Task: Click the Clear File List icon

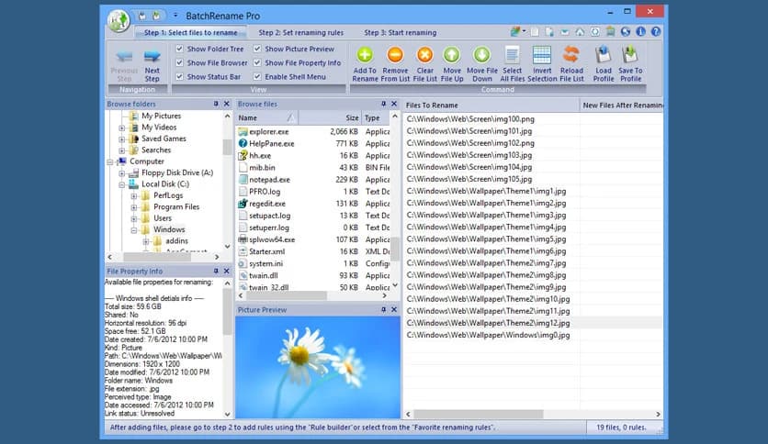Action: (424, 55)
